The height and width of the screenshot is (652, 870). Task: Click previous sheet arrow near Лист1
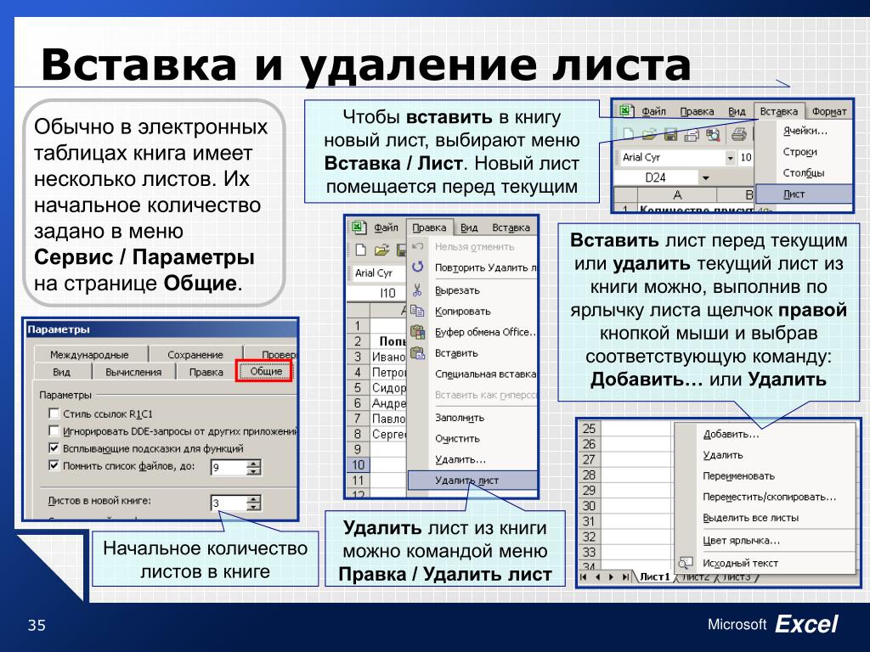click(x=597, y=577)
